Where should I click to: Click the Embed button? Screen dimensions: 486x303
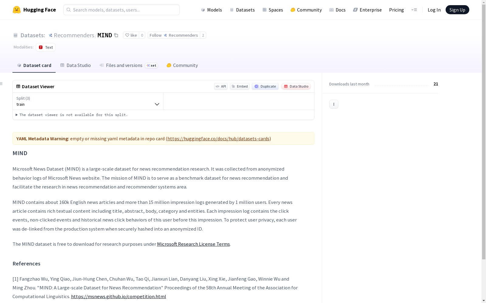[x=240, y=86]
